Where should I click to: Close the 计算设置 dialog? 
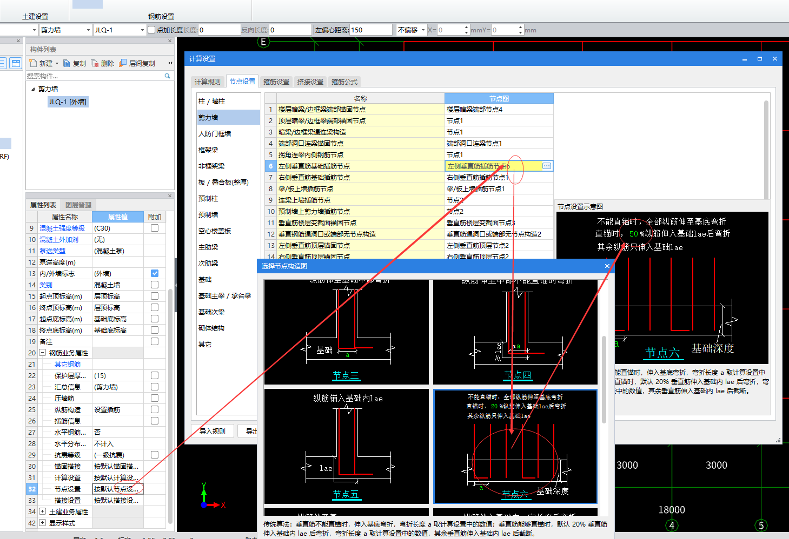point(774,58)
